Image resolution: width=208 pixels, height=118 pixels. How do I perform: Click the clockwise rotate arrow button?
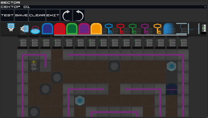point(66,15)
